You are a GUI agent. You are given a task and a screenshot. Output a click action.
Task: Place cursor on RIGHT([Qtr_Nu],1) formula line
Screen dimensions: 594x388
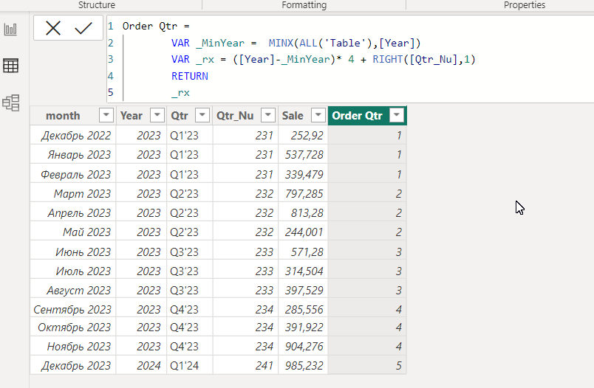pos(323,59)
